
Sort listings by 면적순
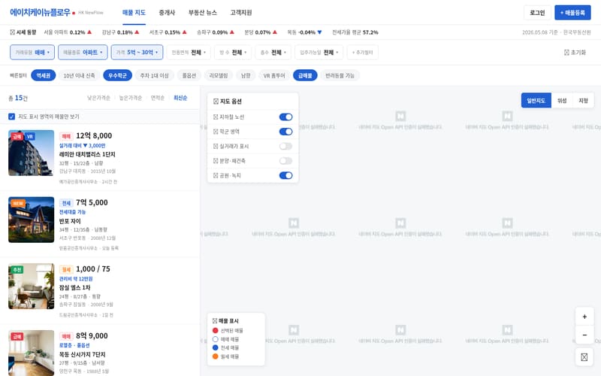(x=158, y=98)
